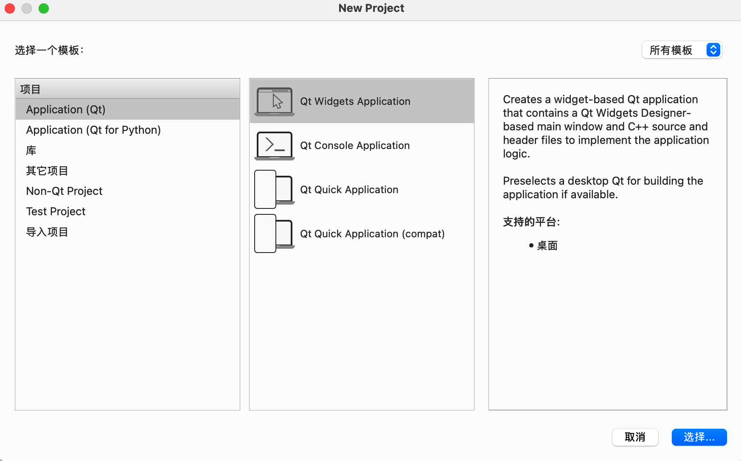Zoom the New Project window with green button
Image resolution: width=741 pixels, height=461 pixels.
44,8
